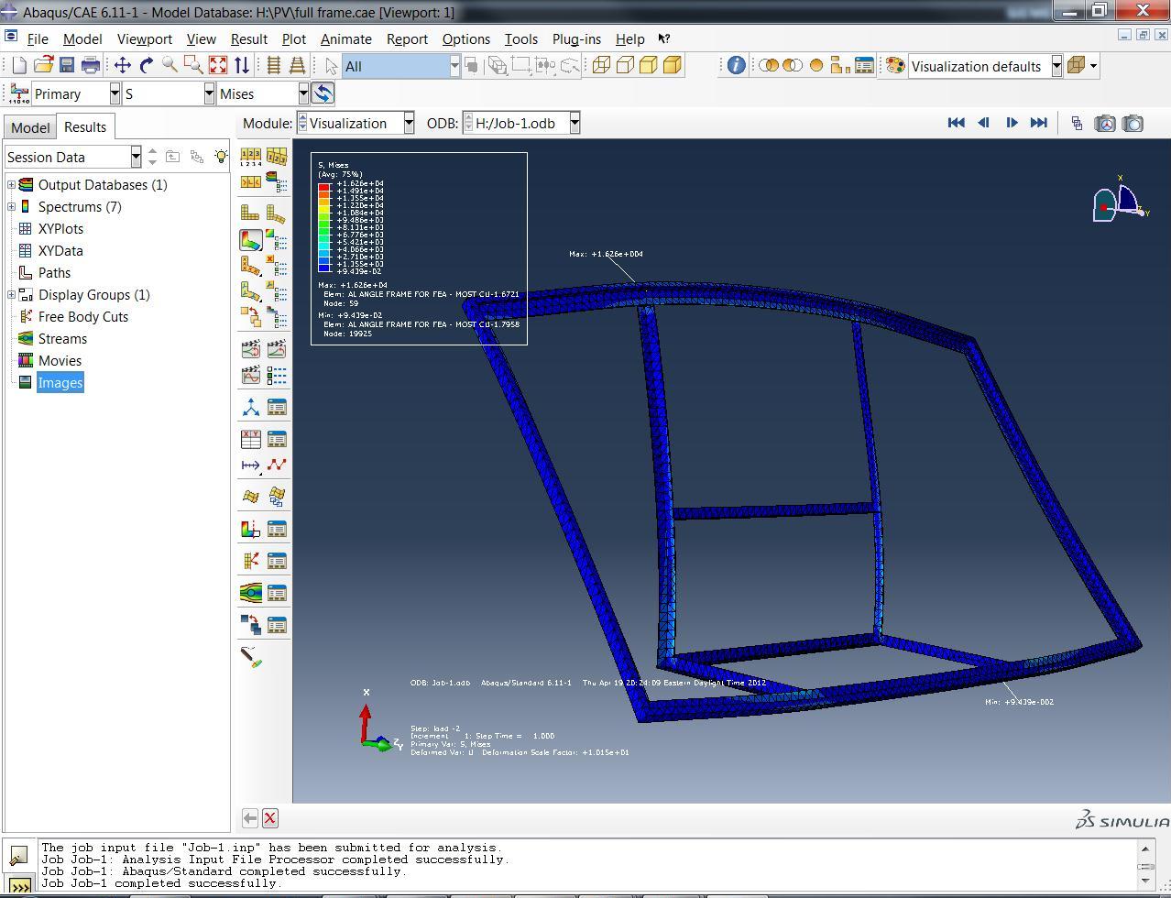Select Free Body Cuts in tree
The height and width of the screenshot is (898, 1171).
pos(82,317)
